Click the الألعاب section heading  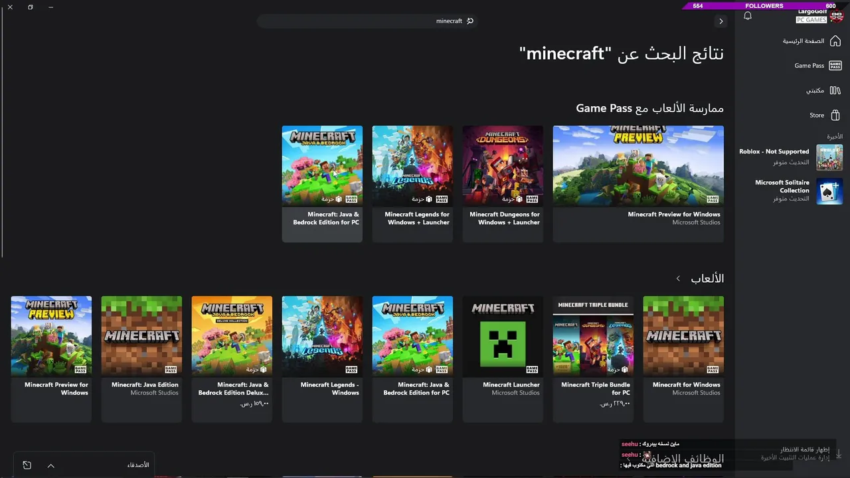707,279
